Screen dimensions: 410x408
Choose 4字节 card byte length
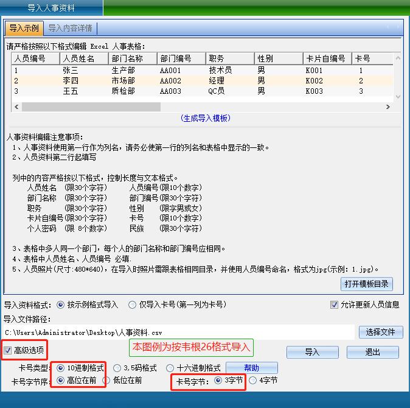[253, 380]
